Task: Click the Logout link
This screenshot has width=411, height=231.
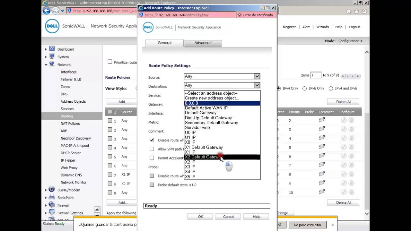Action: 354,27
